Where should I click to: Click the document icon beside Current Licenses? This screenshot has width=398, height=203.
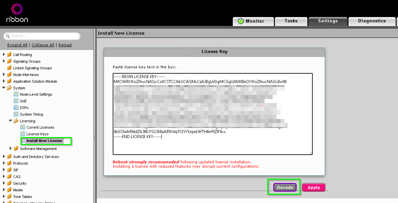[x=22, y=127]
